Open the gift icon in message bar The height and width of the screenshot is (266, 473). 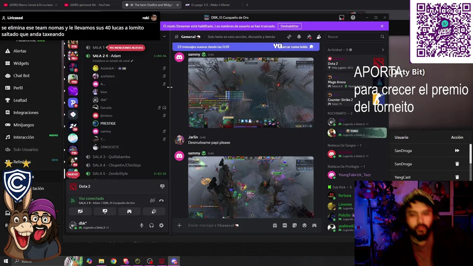pos(275,225)
